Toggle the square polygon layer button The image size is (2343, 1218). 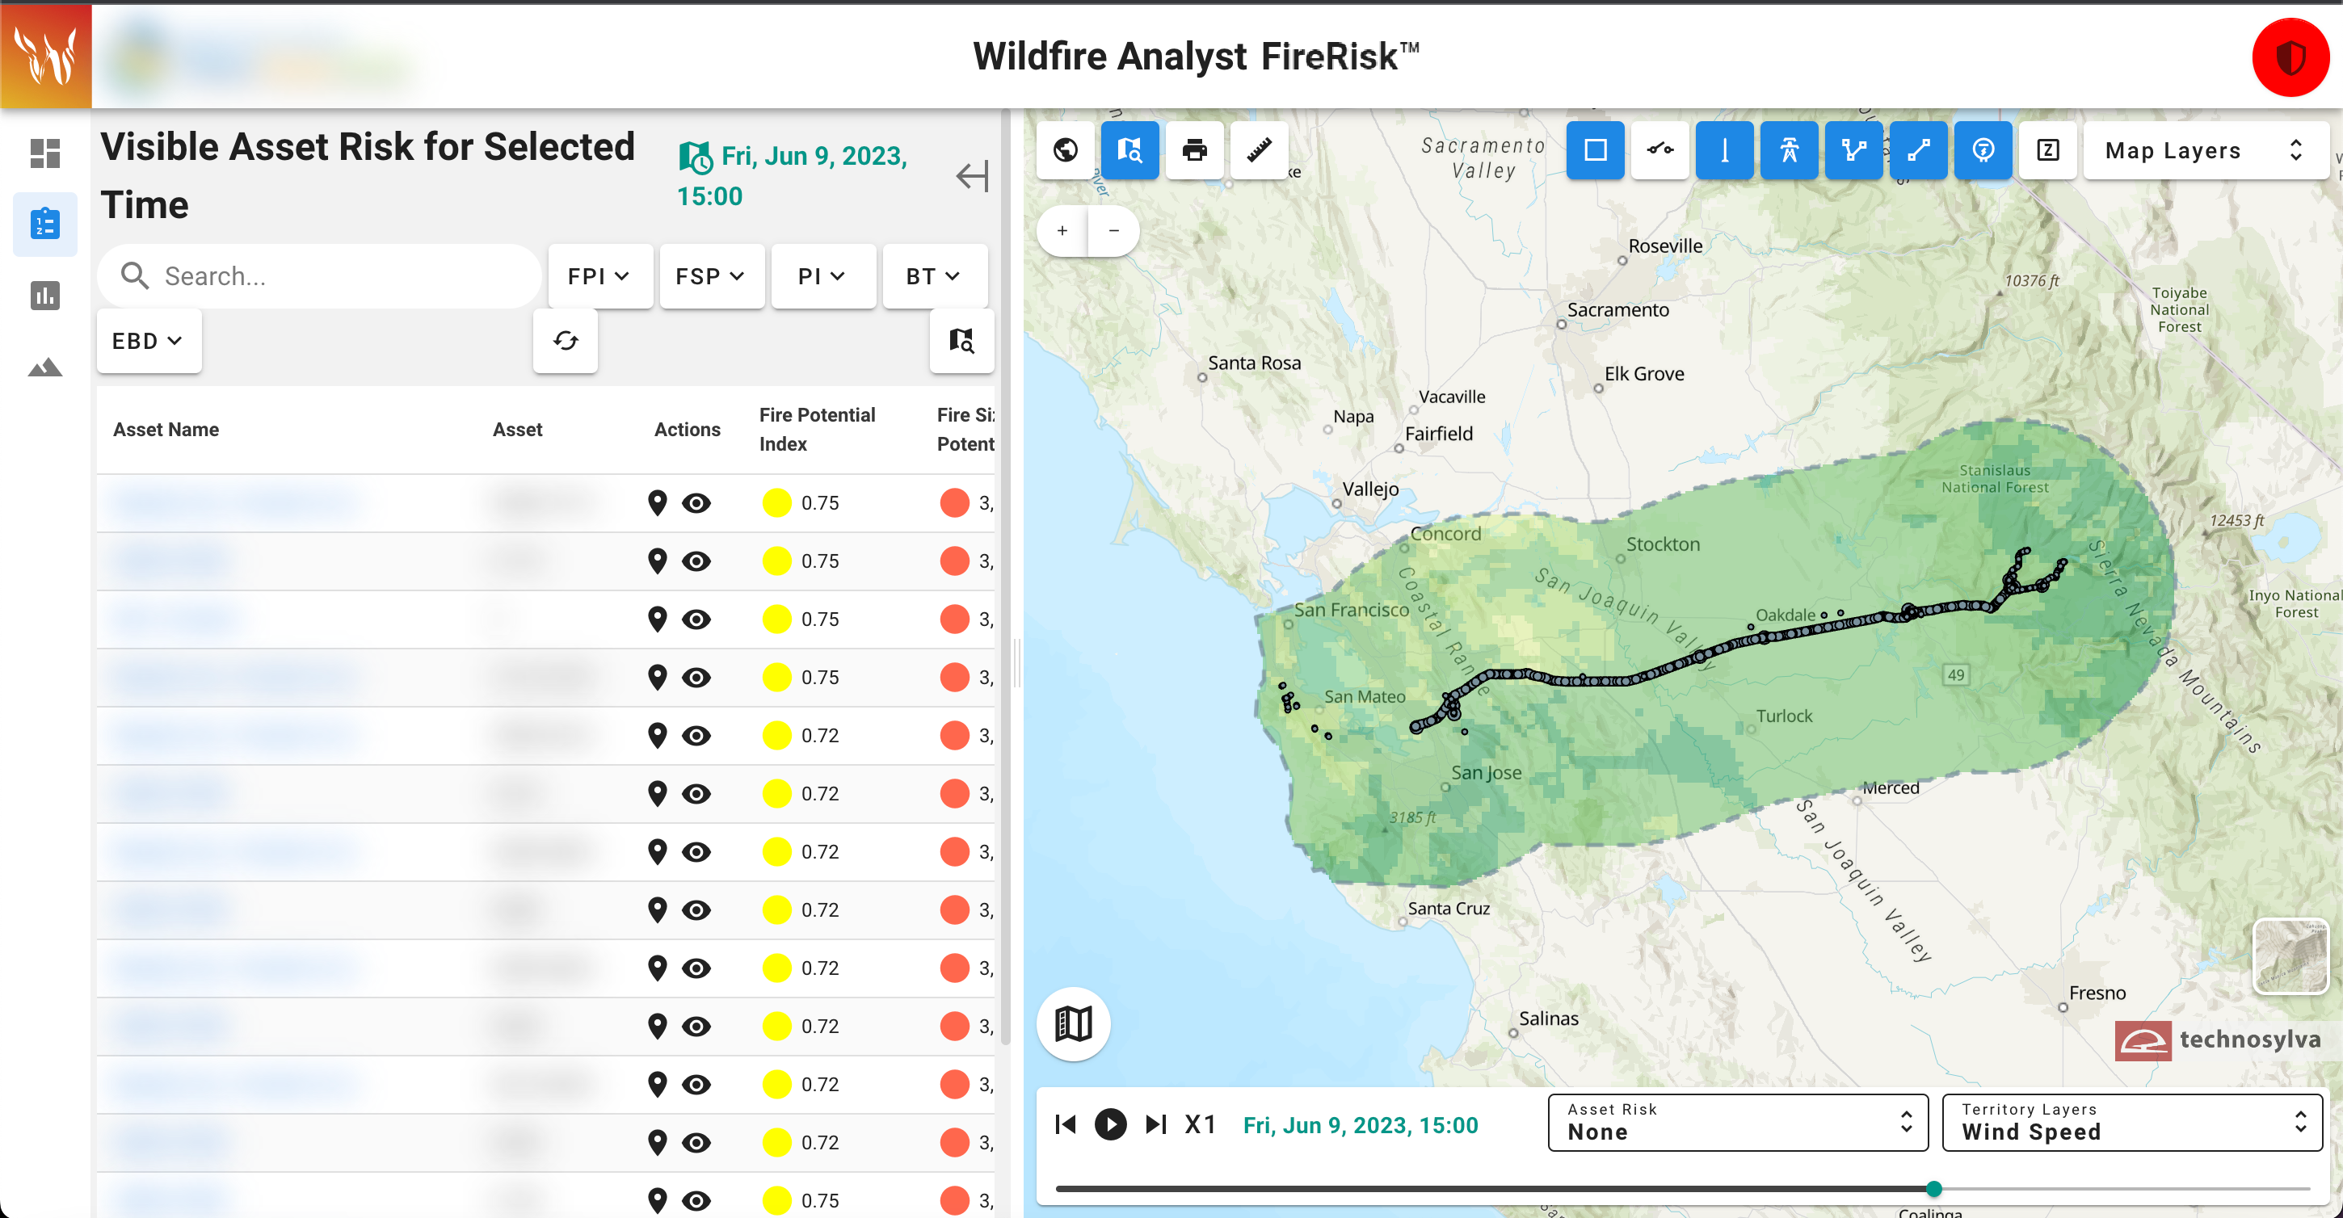[x=1596, y=150]
